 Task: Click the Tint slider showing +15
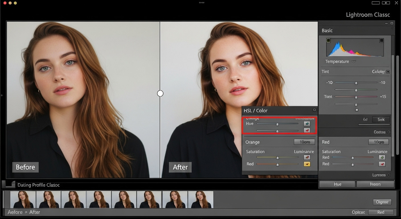pos(356,97)
